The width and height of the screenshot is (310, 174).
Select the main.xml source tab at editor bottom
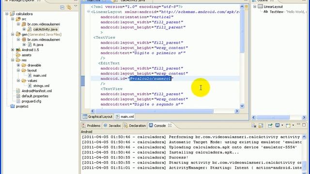pyautogui.click(x=125, y=116)
